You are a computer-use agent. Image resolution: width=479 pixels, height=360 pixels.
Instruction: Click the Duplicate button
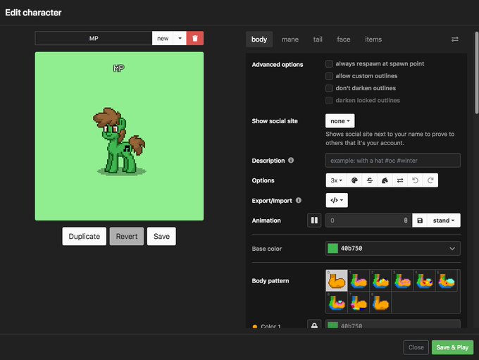pyautogui.click(x=85, y=236)
